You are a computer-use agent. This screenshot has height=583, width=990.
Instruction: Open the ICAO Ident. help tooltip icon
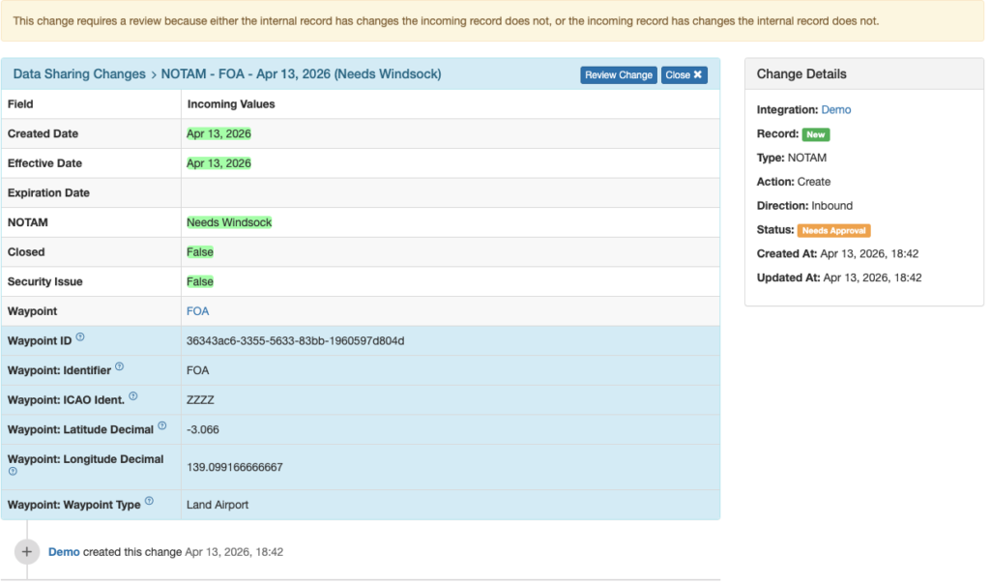(x=132, y=396)
